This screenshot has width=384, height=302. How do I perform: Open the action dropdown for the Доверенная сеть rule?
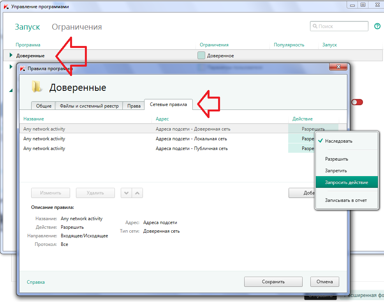[x=313, y=129]
